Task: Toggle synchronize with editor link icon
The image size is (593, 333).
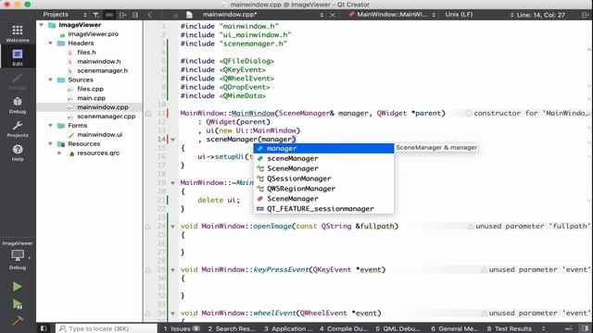Action: pyautogui.click(x=109, y=15)
